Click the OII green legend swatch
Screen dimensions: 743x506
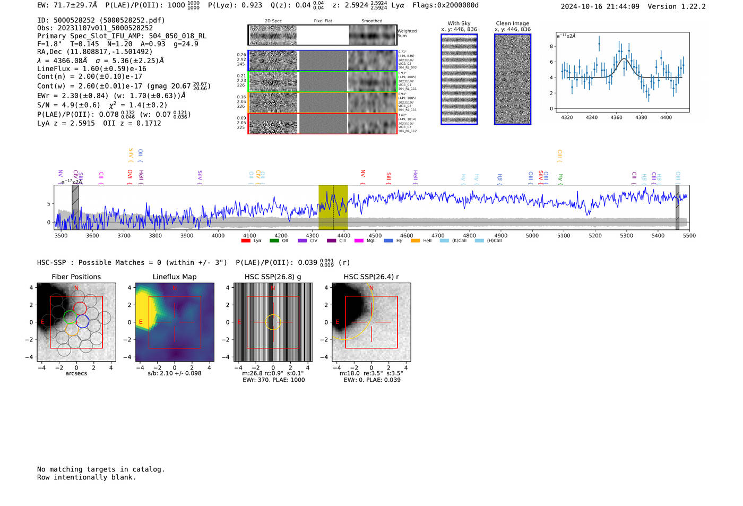pos(274,241)
